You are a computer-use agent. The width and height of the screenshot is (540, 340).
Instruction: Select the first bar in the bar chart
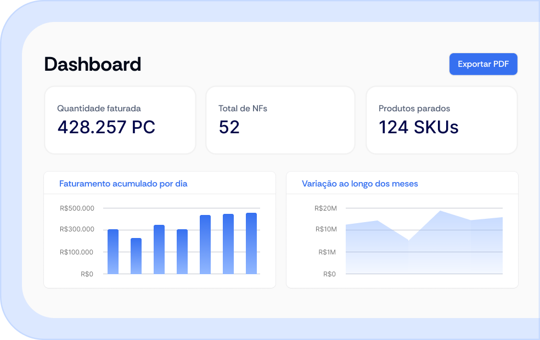[x=113, y=252]
